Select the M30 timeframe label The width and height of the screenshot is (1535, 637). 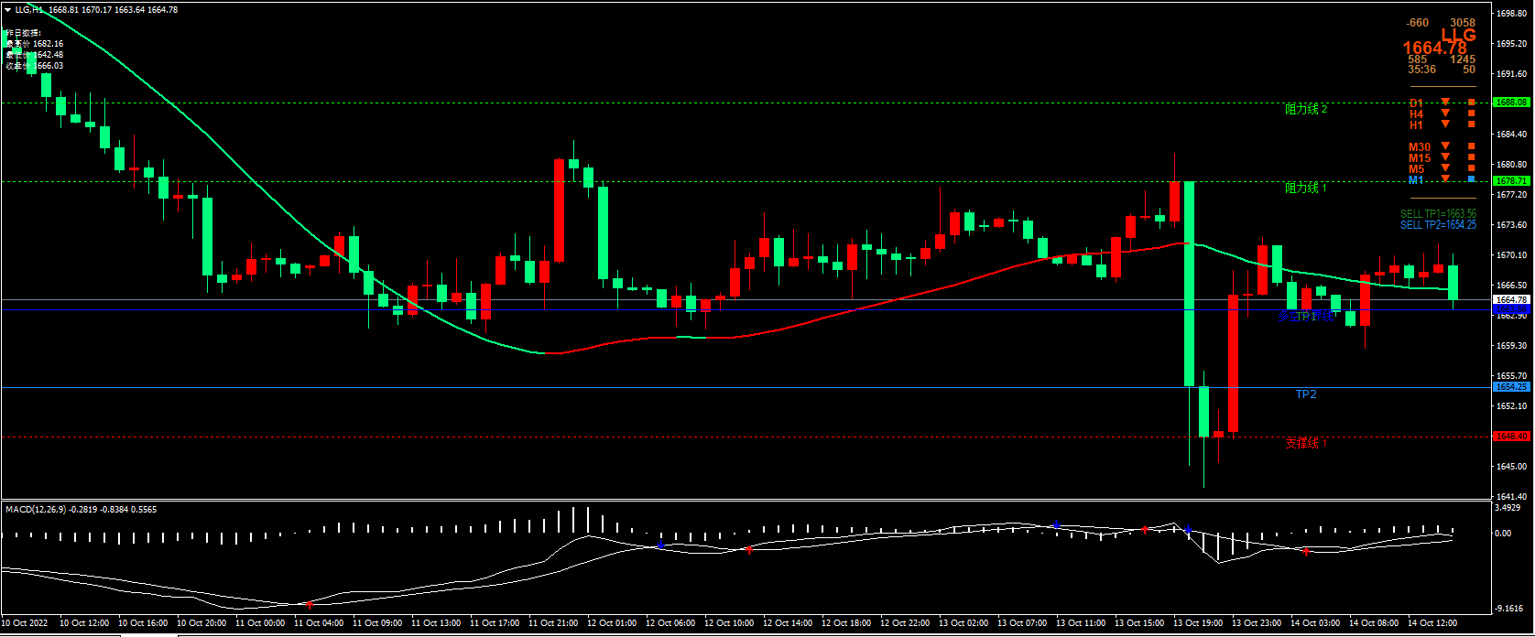pos(1420,147)
